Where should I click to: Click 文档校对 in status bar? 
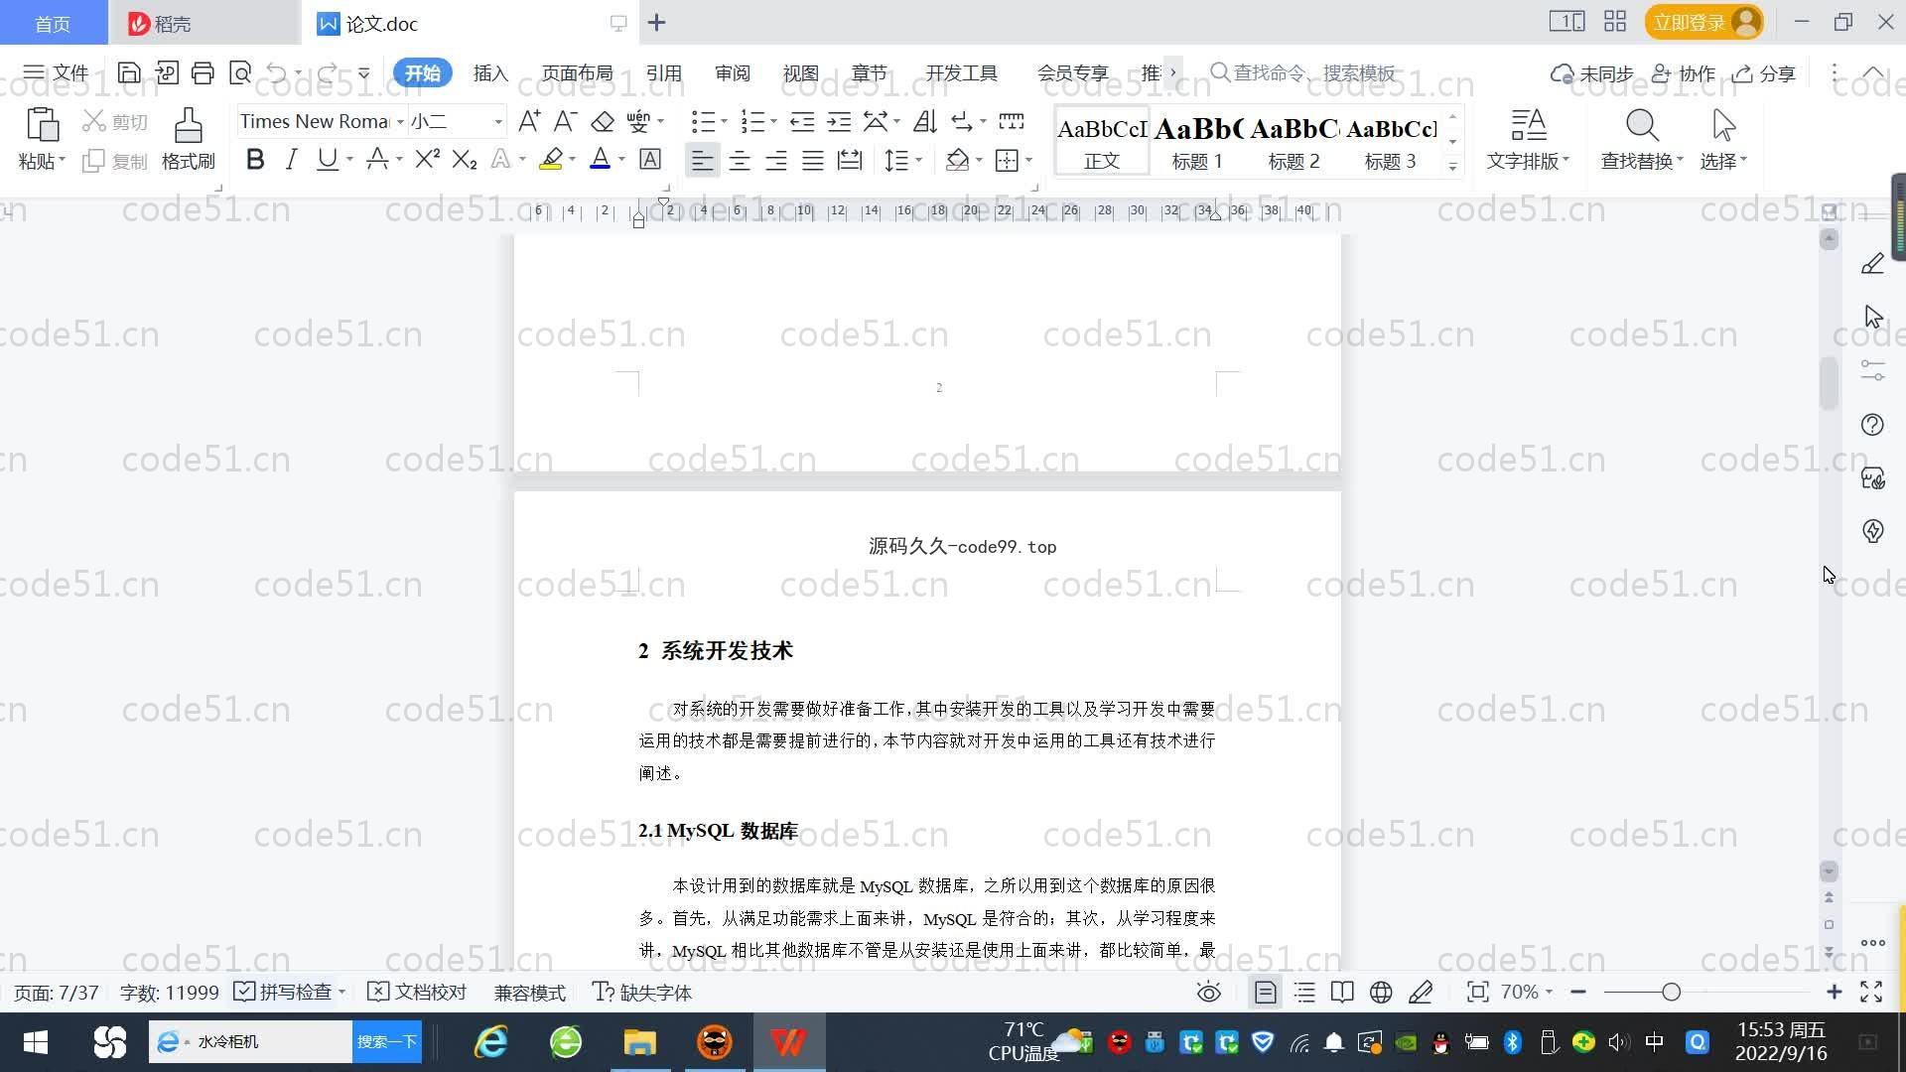417,992
